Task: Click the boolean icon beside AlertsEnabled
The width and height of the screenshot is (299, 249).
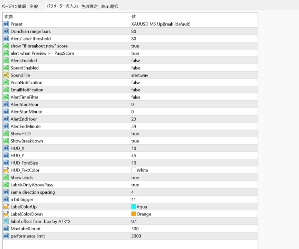Action: (x=6, y=61)
